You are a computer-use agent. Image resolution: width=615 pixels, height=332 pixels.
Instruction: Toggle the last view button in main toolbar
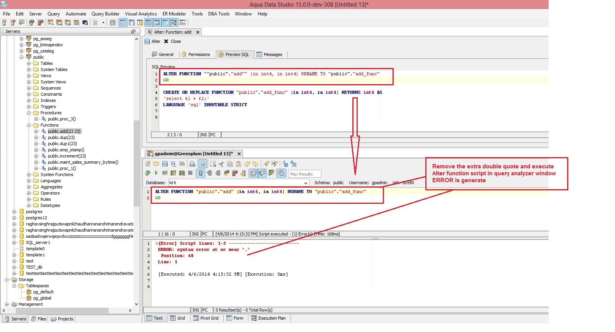click(182, 22)
